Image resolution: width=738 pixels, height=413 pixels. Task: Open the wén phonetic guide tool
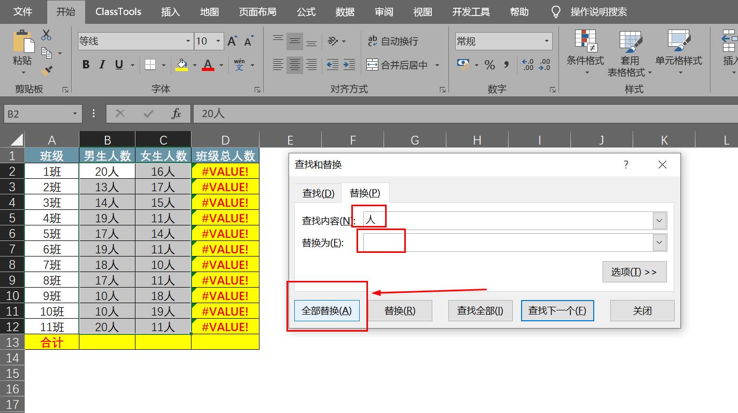point(239,65)
